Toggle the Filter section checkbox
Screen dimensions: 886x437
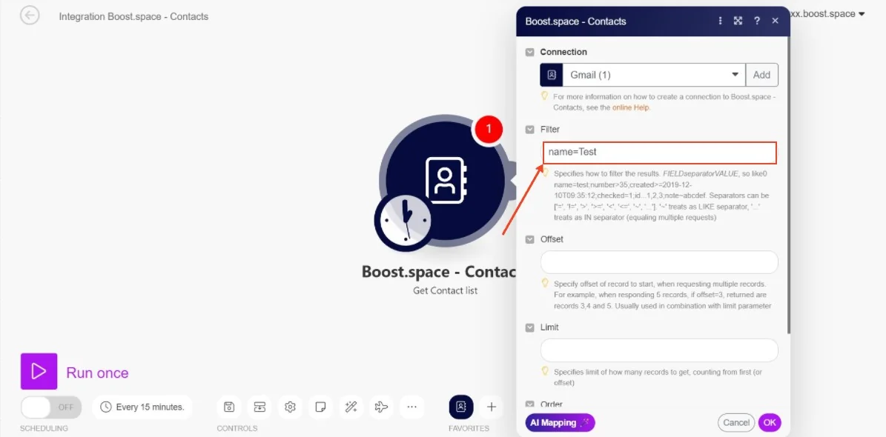[x=530, y=130]
